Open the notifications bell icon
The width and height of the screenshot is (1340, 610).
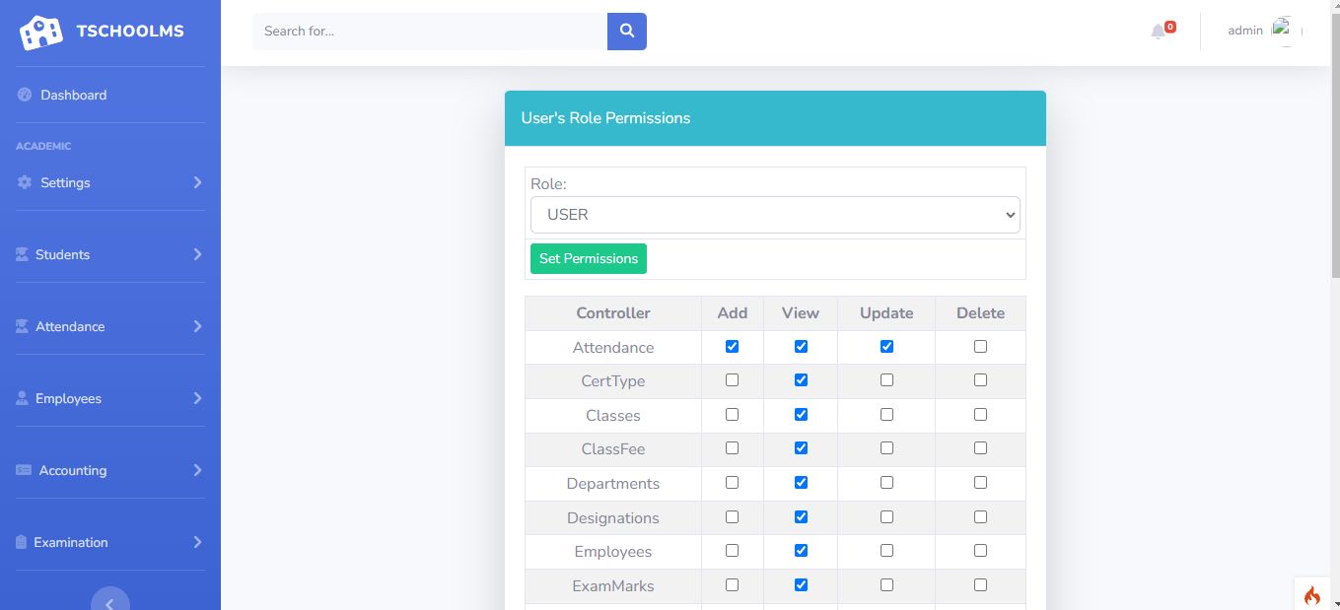[x=1159, y=32]
